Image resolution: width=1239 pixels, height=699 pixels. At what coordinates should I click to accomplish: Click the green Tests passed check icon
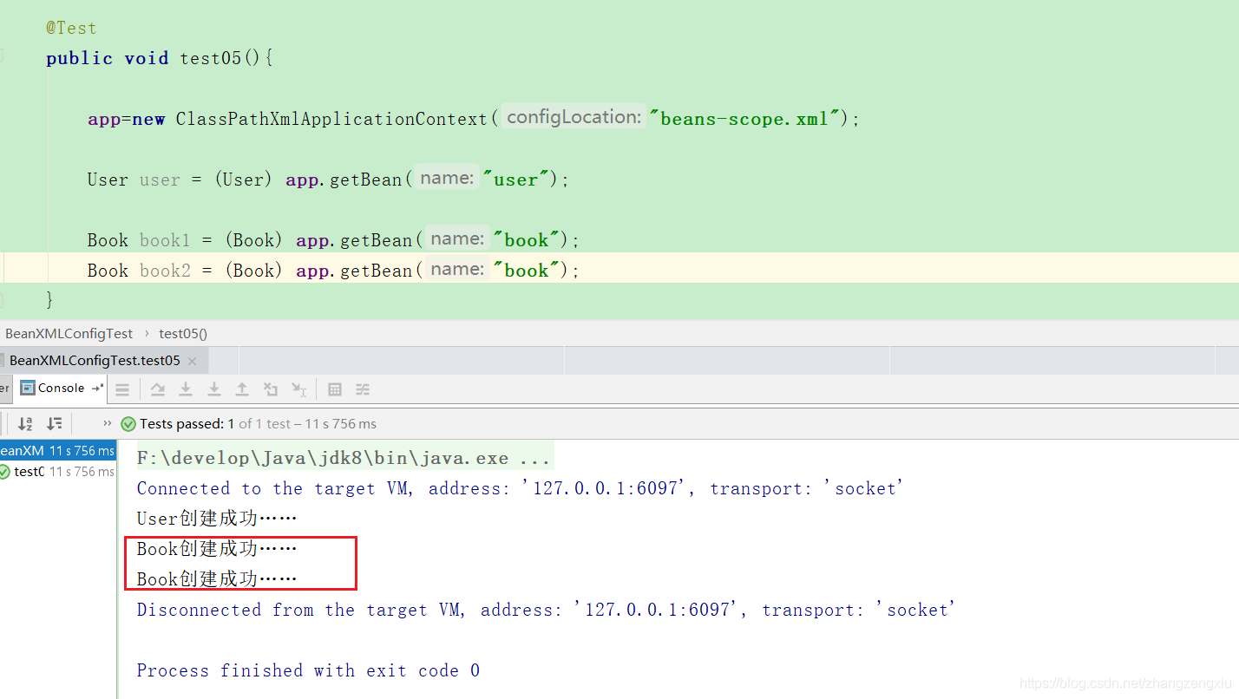[128, 424]
